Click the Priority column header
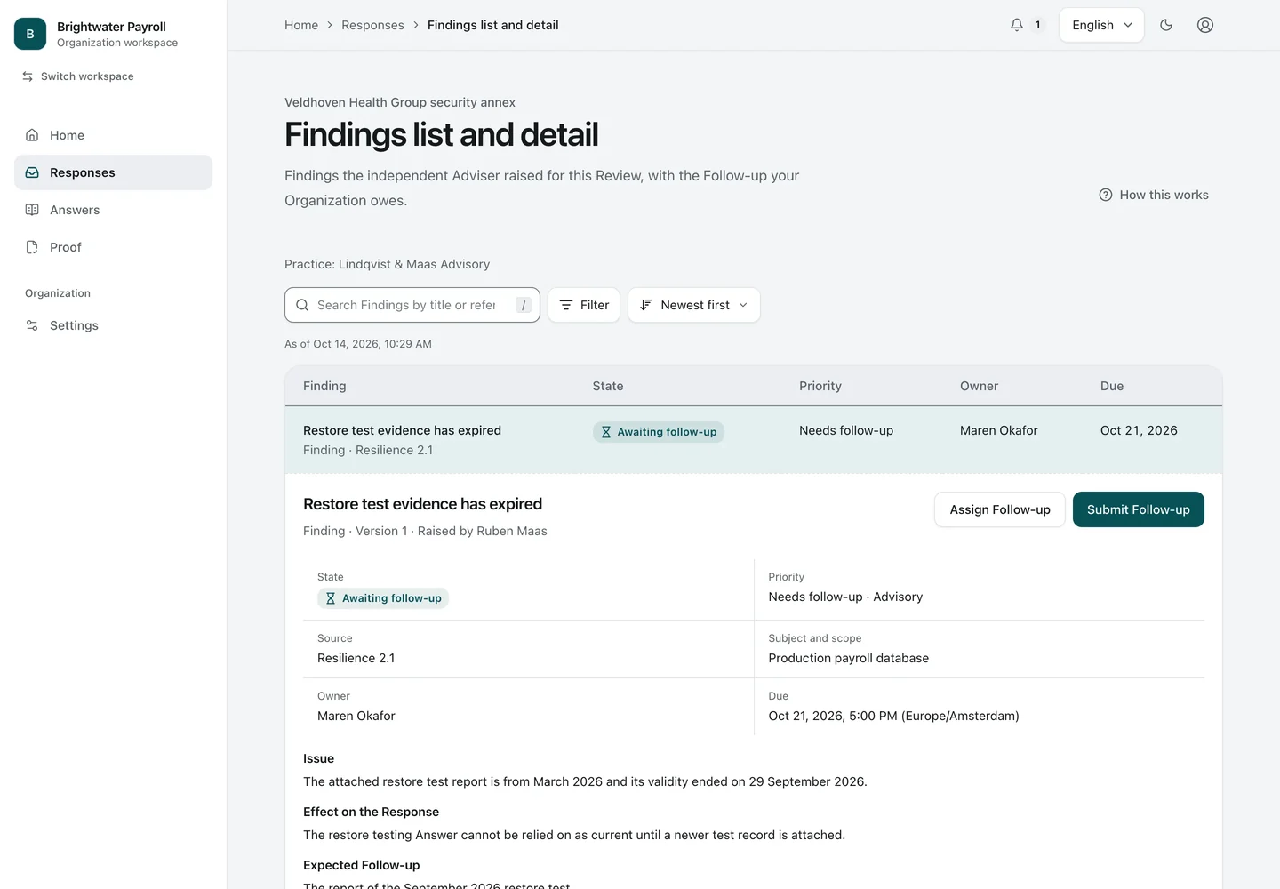1280x889 pixels. click(x=820, y=386)
